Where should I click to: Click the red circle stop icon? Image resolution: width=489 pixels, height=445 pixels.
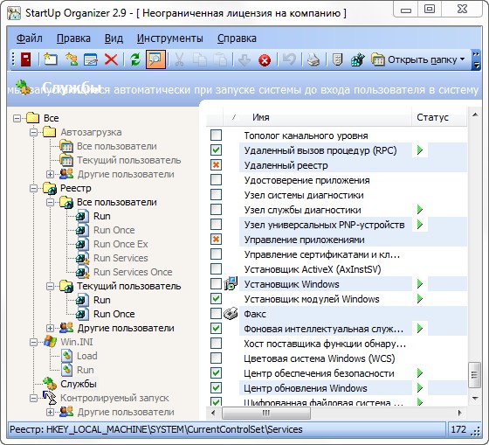click(265, 60)
